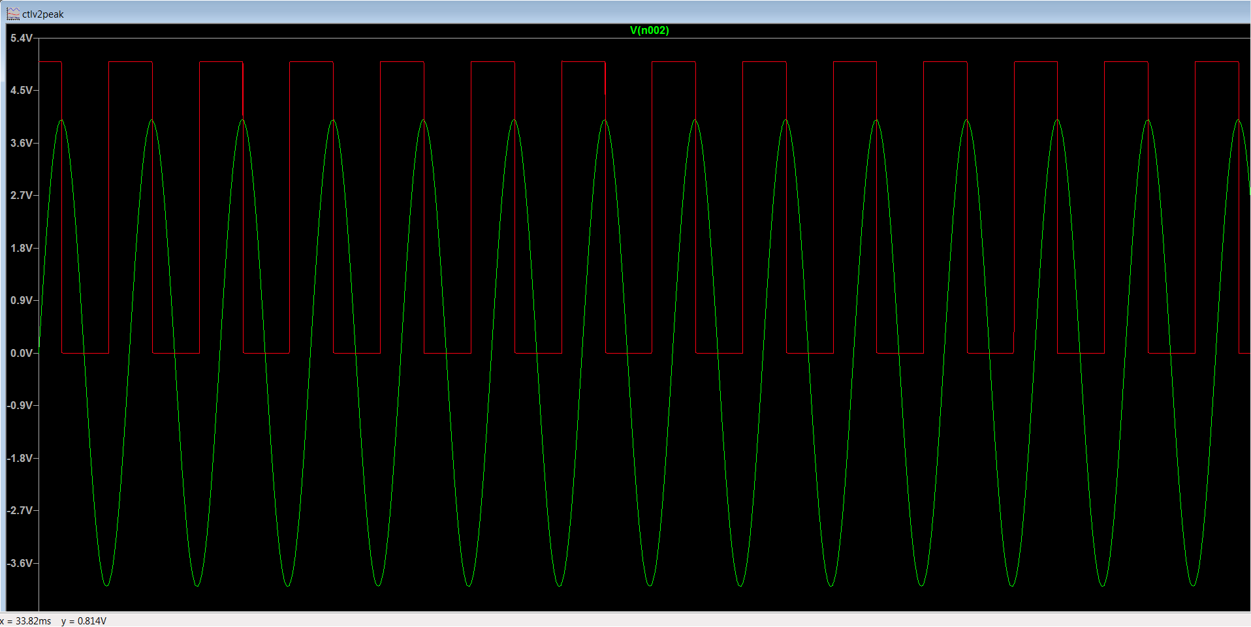Image resolution: width=1251 pixels, height=627 pixels.
Task: Click the 0.0V axis label
Action: tap(21, 353)
